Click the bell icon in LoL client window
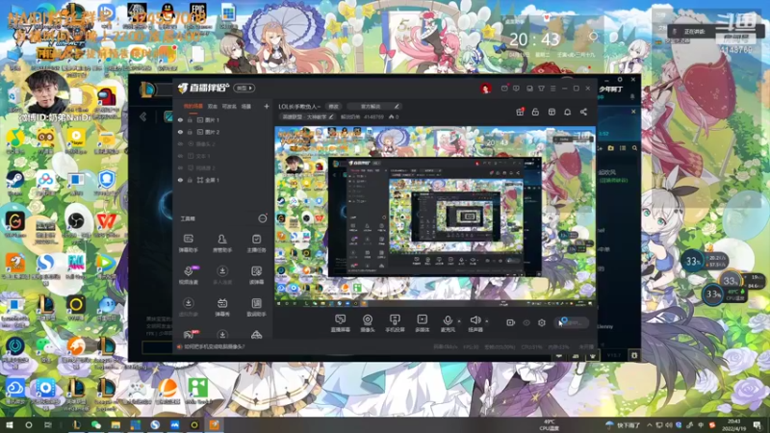Image resolution: width=770 pixels, height=433 pixels. click(632, 97)
